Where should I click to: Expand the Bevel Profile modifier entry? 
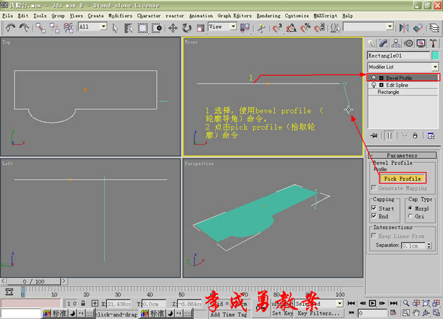point(381,78)
